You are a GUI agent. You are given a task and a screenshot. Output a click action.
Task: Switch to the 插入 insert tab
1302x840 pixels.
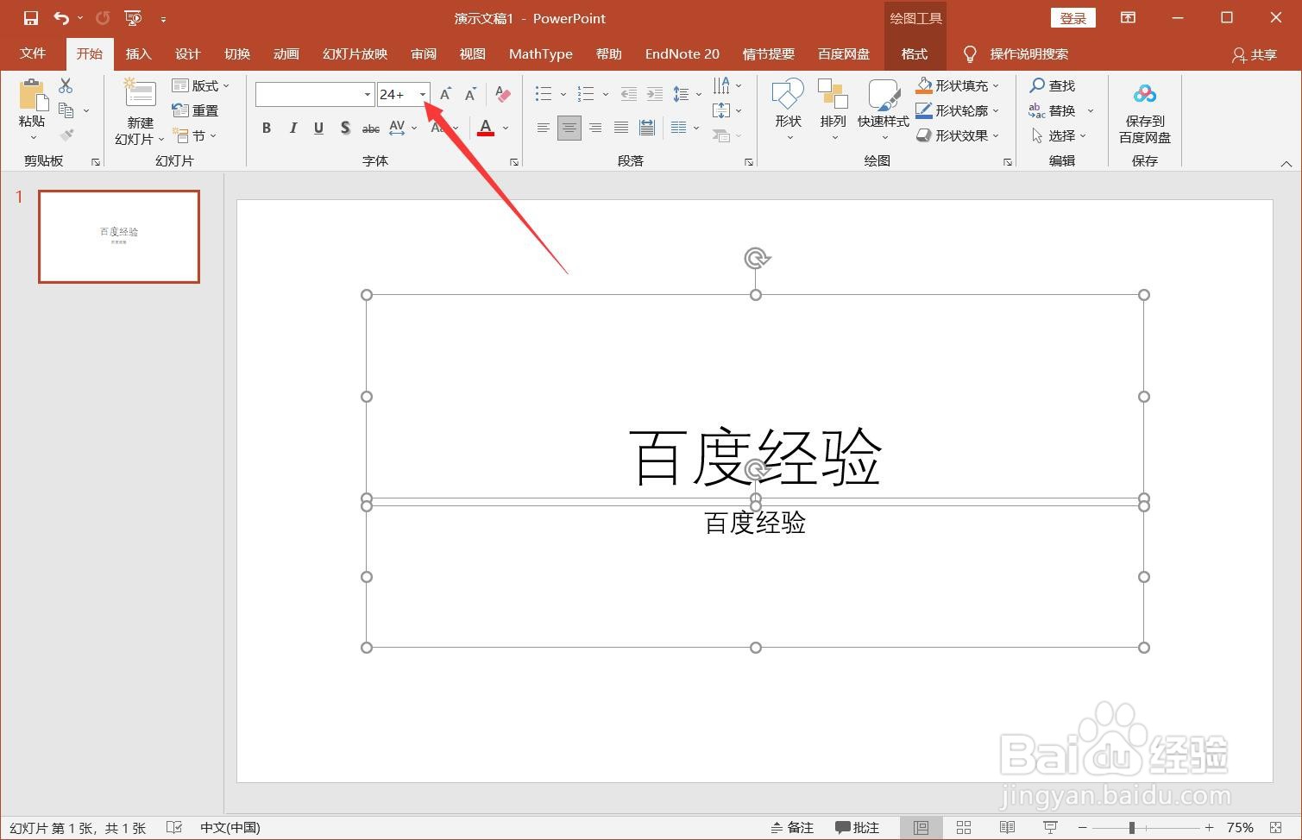click(138, 53)
